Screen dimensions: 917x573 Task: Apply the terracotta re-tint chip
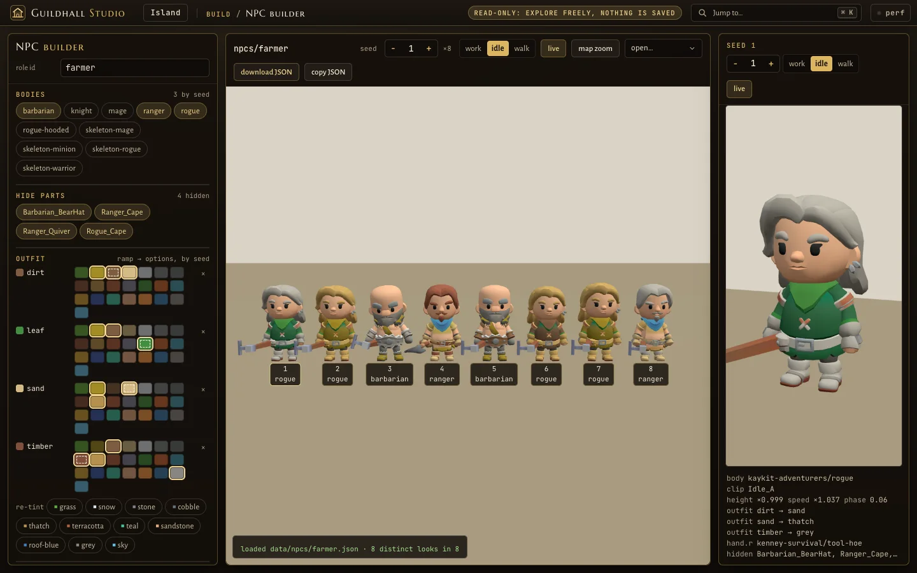pos(85,526)
